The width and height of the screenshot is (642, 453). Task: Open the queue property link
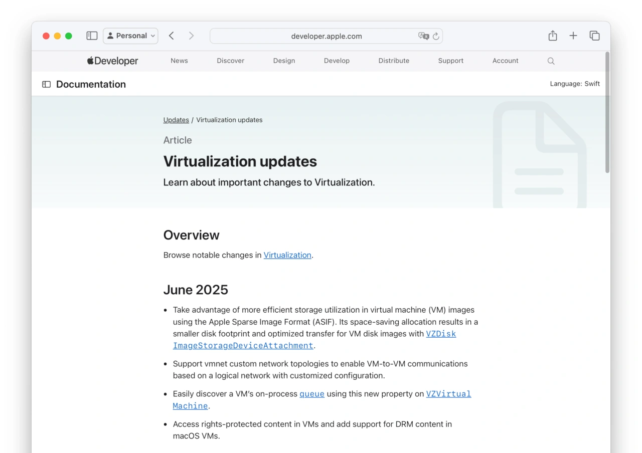[312, 394]
